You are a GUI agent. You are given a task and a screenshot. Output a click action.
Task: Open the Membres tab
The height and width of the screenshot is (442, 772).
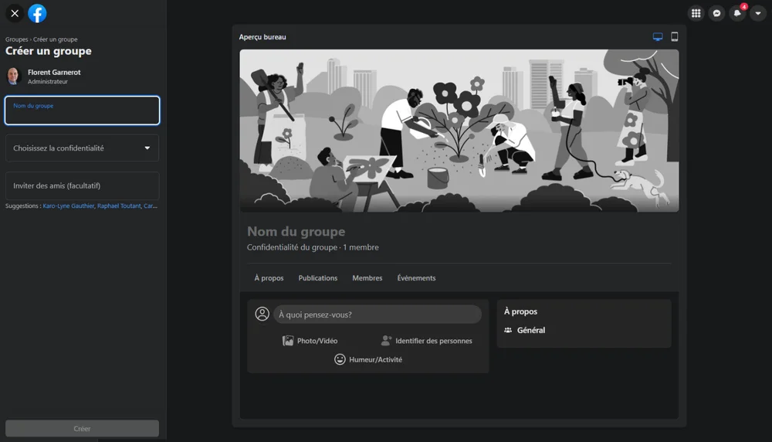point(367,278)
